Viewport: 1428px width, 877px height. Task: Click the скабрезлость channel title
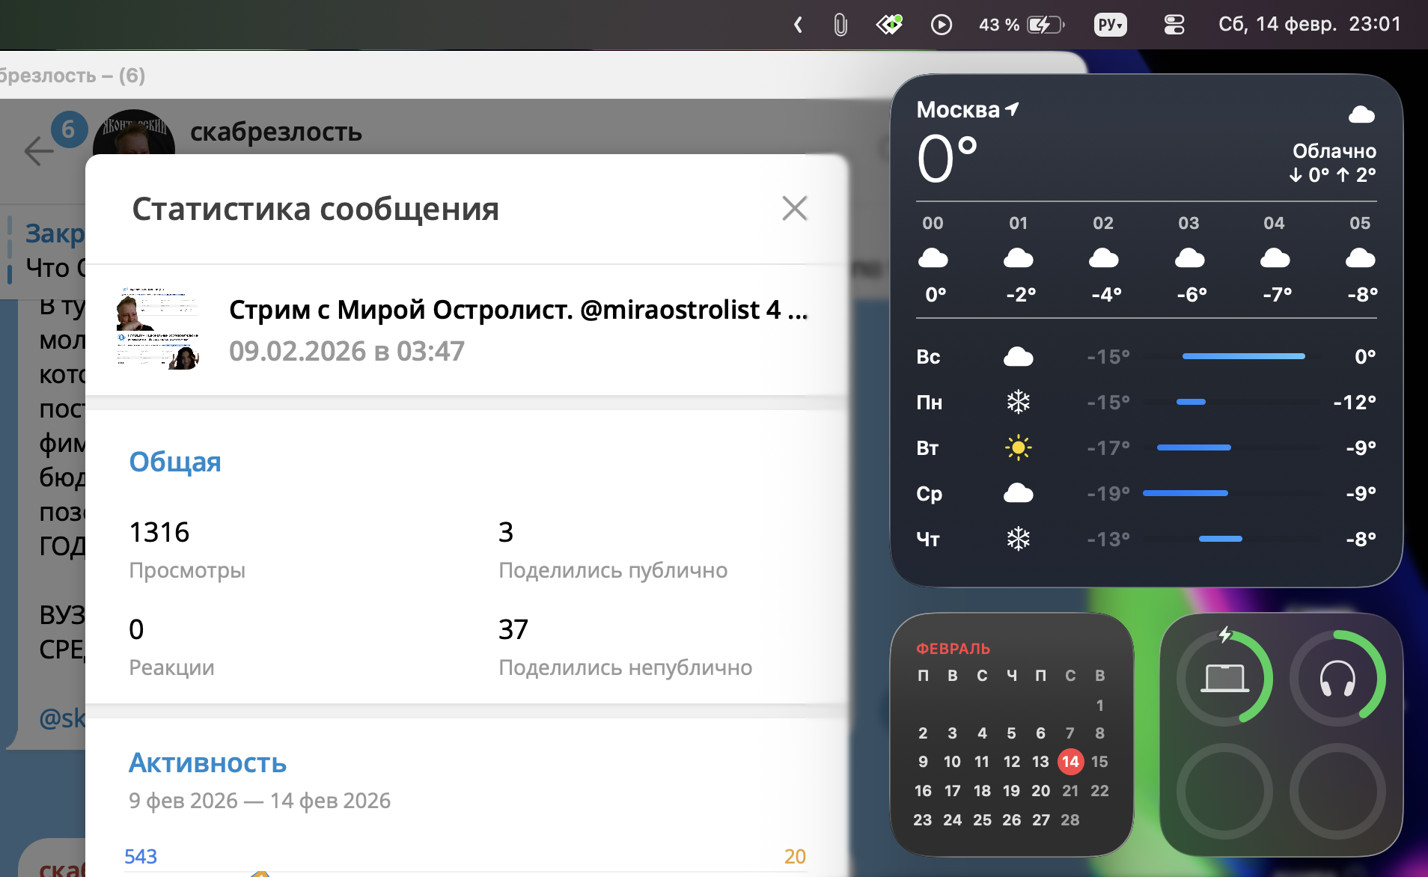[x=276, y=132]
